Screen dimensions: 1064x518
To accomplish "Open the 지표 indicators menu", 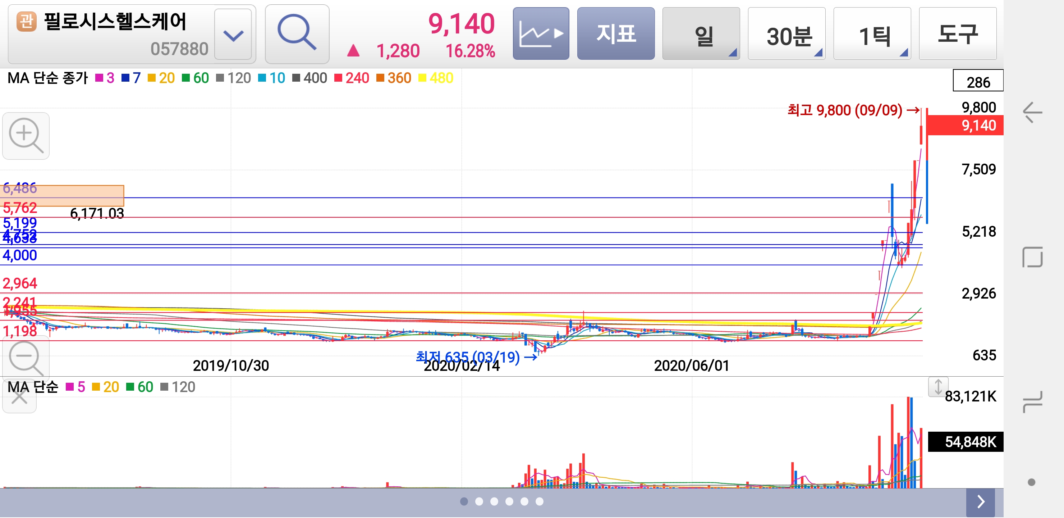I will click(615, 33).
